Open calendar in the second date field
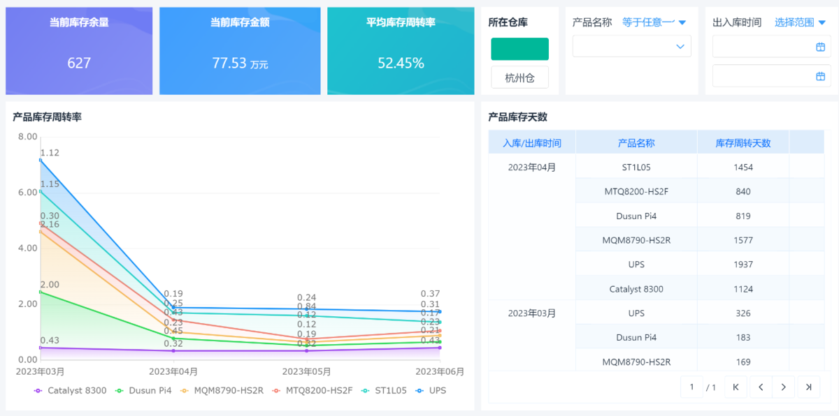839x416 pixels. point(820,76)
